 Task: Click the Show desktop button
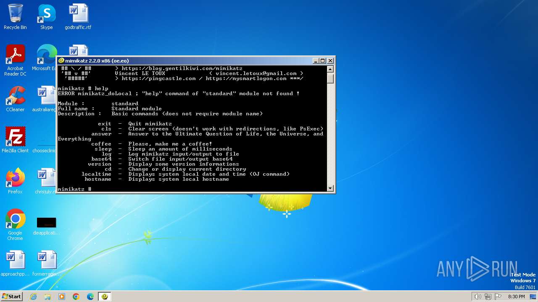coord(533,297)
